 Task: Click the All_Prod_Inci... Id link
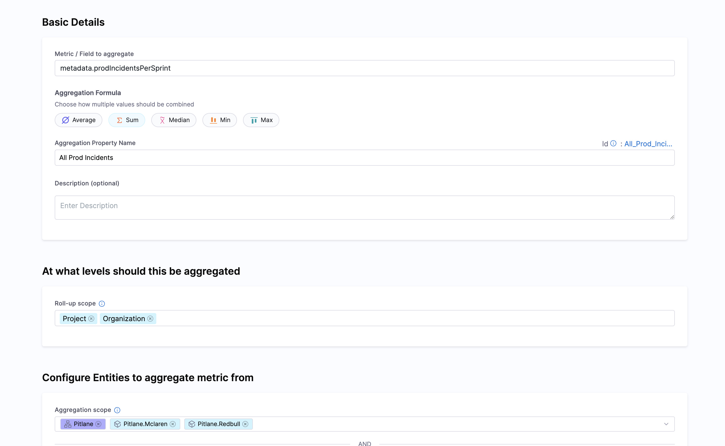pos(648,144)
